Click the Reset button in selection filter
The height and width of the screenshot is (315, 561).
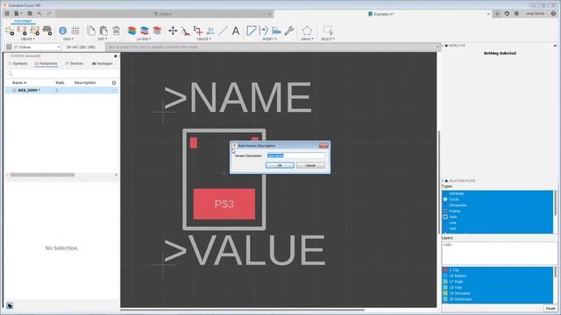550,309
